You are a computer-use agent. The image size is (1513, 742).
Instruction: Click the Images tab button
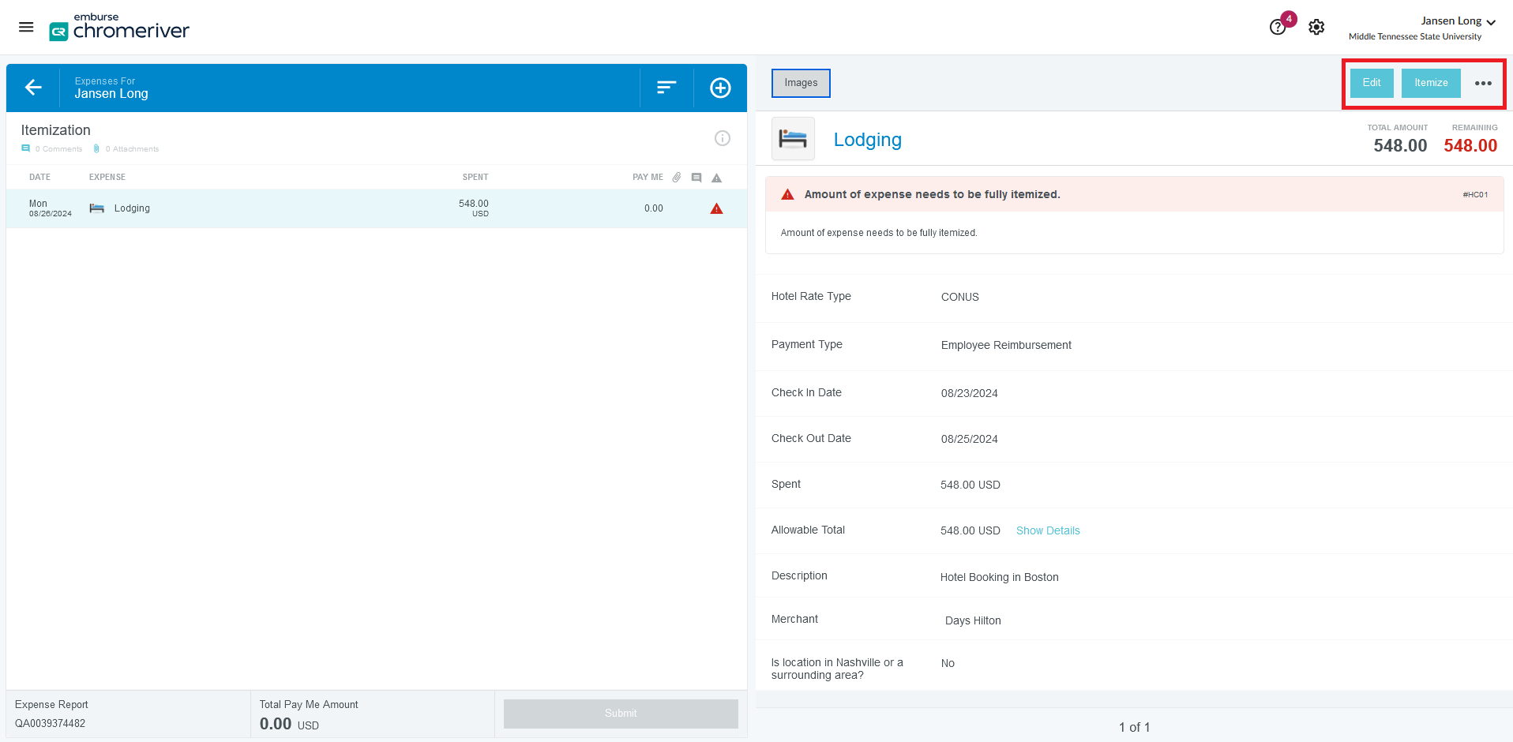click(x=801, y=83)
